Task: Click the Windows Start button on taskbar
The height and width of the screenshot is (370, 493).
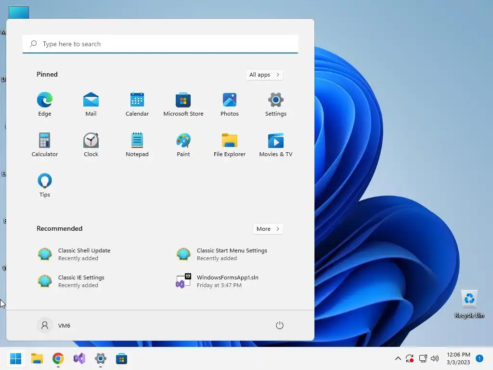Action: click(x=16, y=358)
